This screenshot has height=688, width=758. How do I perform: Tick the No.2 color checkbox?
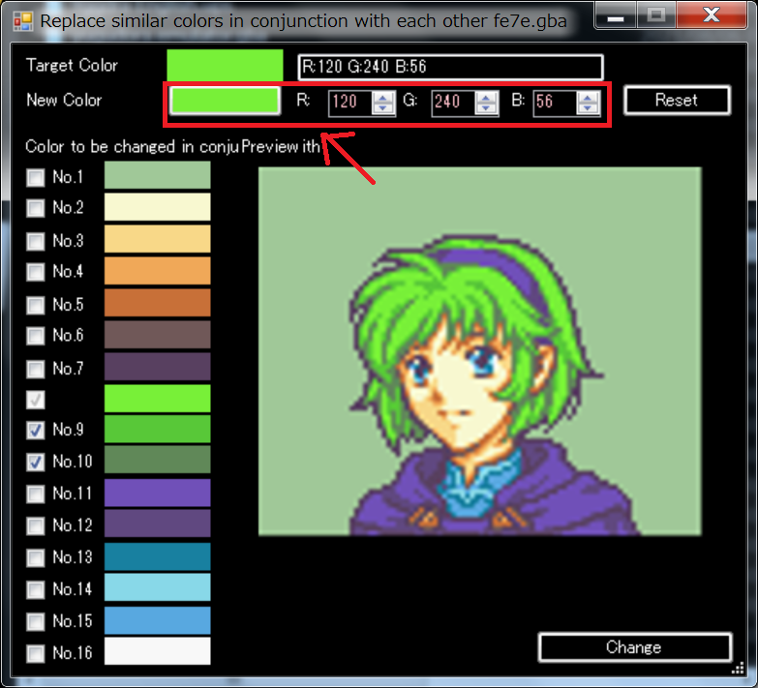tap(35, 208)
